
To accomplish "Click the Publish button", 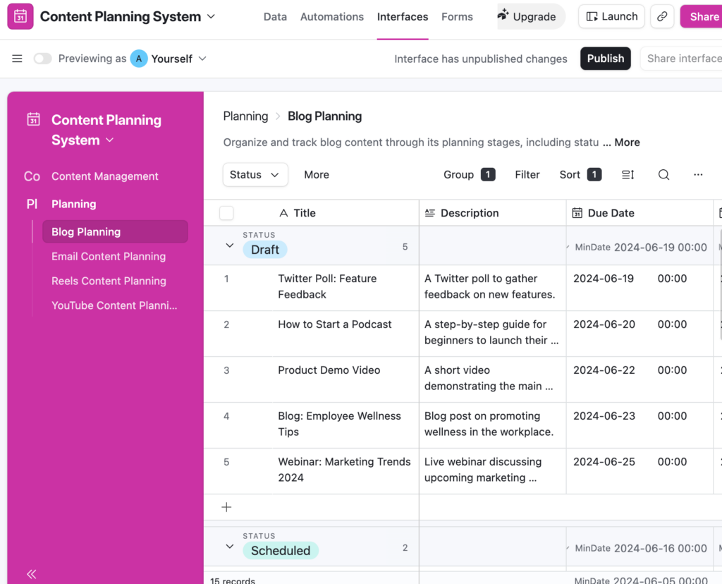I will [605, 59].
